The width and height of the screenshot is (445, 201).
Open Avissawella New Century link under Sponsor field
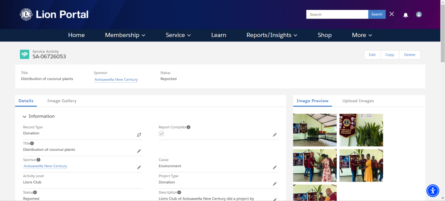[45, 166]
